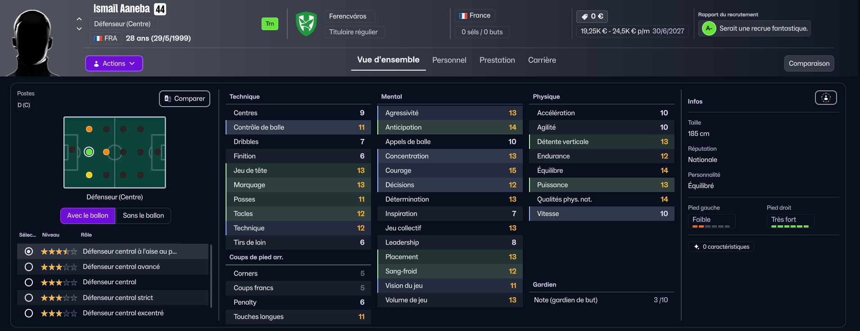
Task: Toggle the Sans le ballon view
Action: tap(143, 215)
